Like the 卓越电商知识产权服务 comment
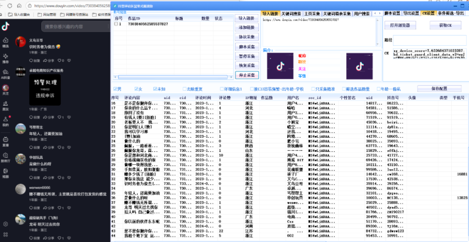This screenshot has width=469, height=242. [61, 118]
